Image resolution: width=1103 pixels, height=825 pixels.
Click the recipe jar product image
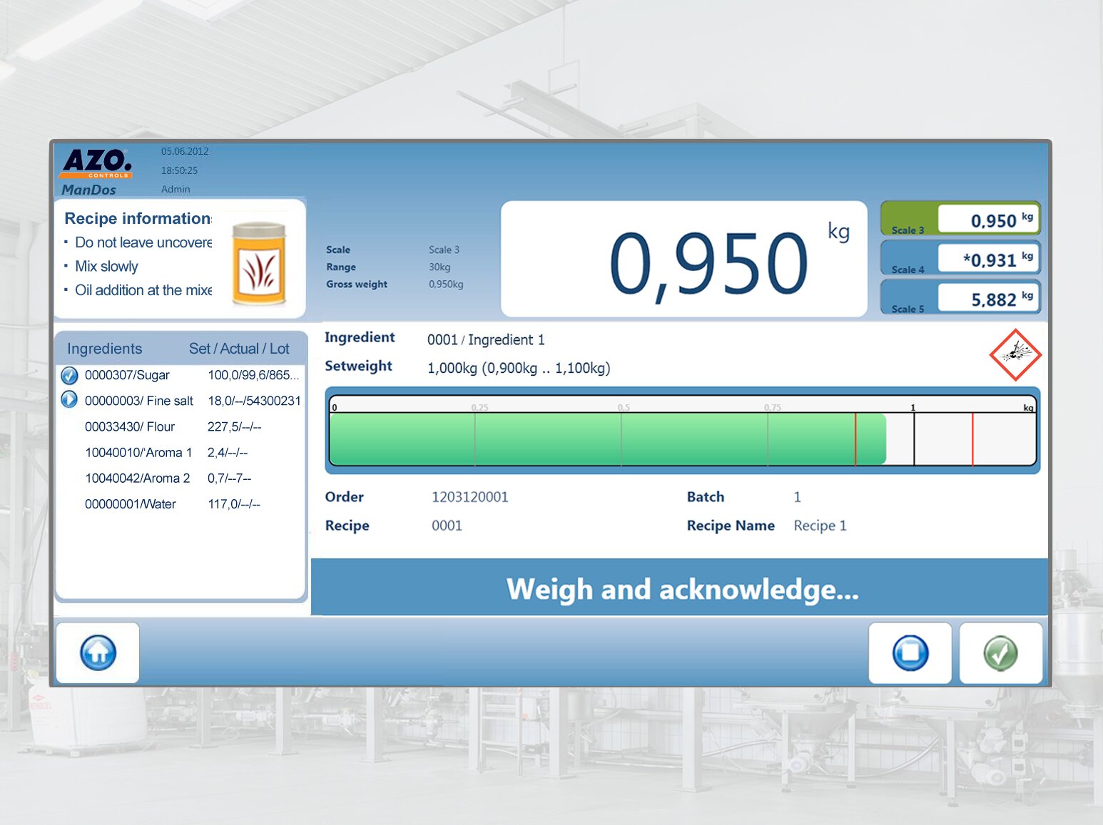(x=259, y=263)
